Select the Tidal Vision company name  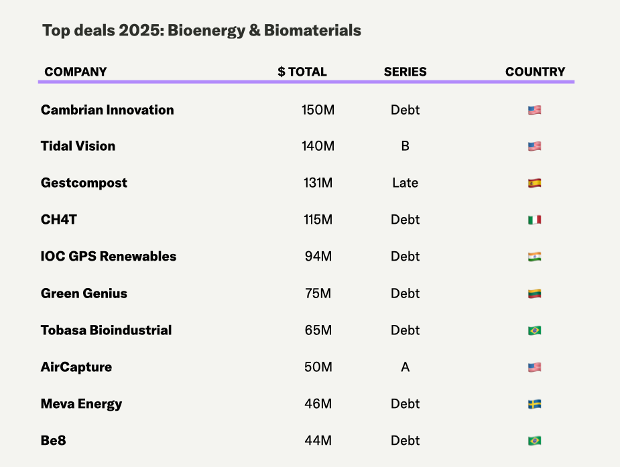(x=78, y=146)
